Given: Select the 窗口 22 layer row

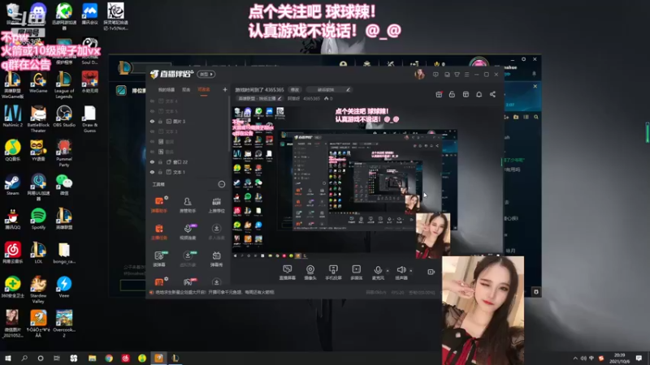Looking at the screenshot, I should coord(188,161).
